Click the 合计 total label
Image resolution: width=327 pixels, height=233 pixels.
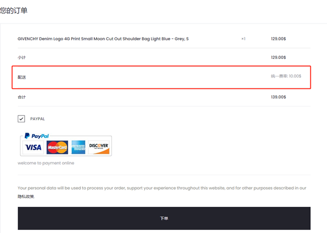pos(21,97)
